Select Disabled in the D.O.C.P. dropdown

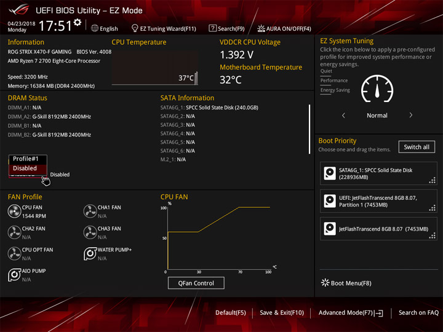click(x=28, y=168)
